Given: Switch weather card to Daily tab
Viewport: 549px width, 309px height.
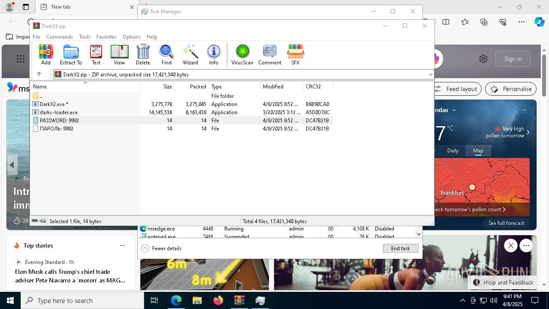Looking at the screenshot, I should pyautogui.click(x=453, y=151).
